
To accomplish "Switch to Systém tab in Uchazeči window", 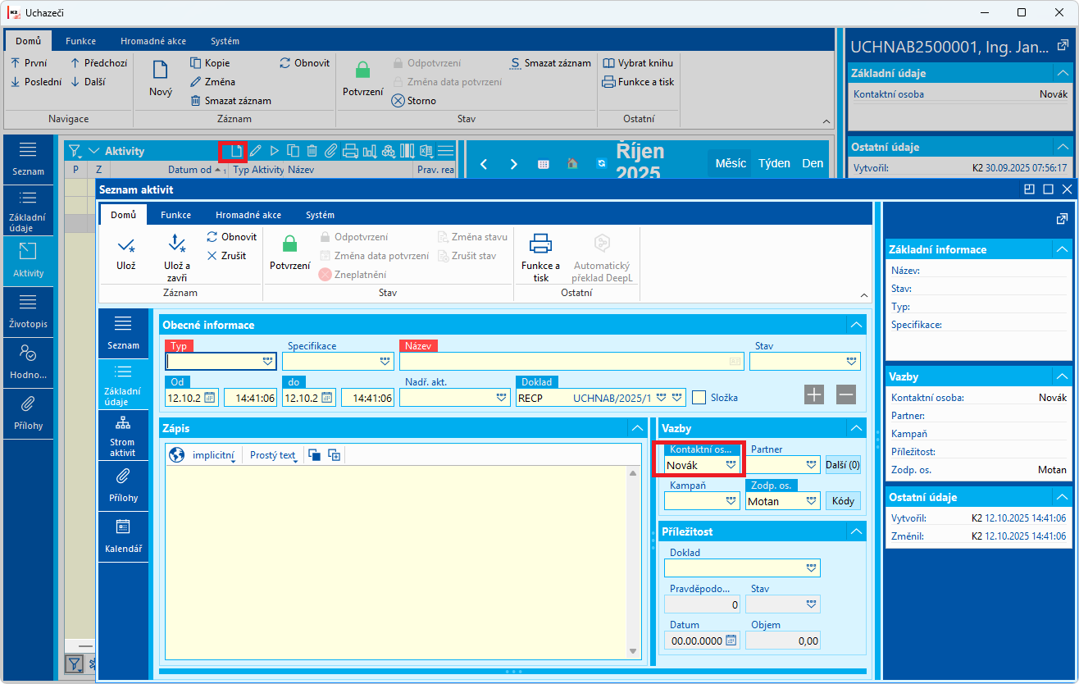I will click(225, 41).
